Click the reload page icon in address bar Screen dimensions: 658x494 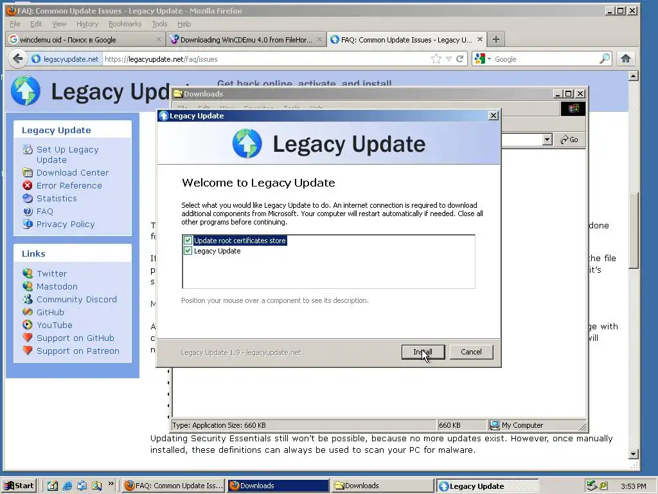(460, 59)
